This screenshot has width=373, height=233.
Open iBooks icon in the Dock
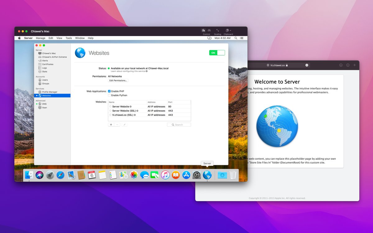click(x=176, y=175)
